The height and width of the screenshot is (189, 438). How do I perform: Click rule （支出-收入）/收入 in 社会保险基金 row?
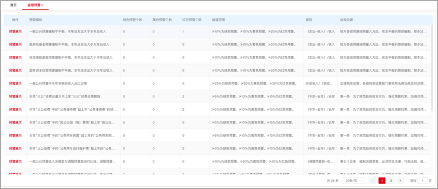click(x=321, y=57)
